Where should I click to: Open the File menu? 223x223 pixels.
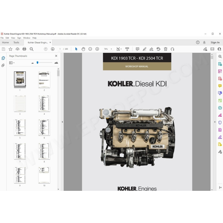coord(2,38)
